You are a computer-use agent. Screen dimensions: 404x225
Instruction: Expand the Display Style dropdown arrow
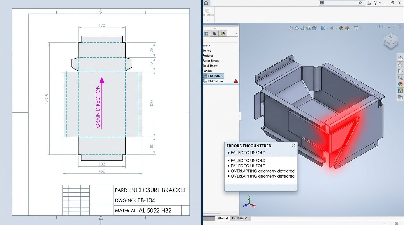[327, 28]
